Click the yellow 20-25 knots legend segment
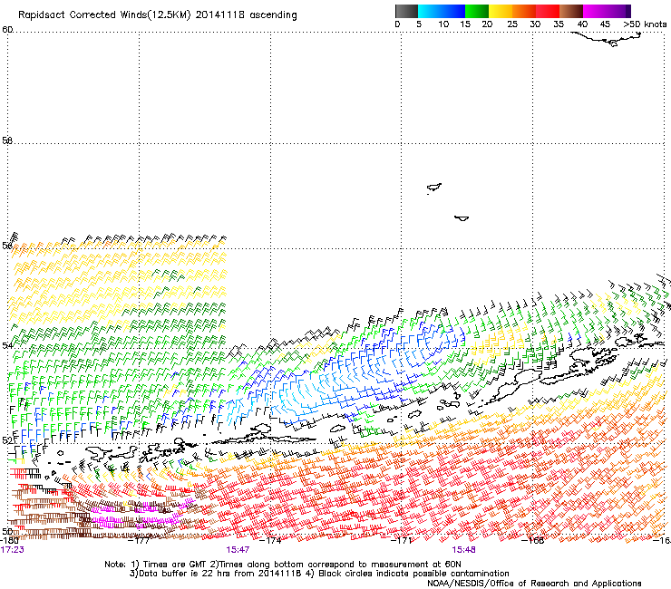Viewport: 671px width, 589px height. point(501,11)
